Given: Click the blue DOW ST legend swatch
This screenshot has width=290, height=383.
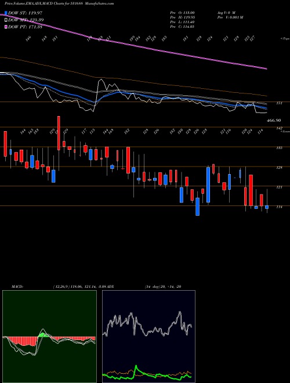Looking at the screenshot, I should pyautogui.click(x=6, y=13).
